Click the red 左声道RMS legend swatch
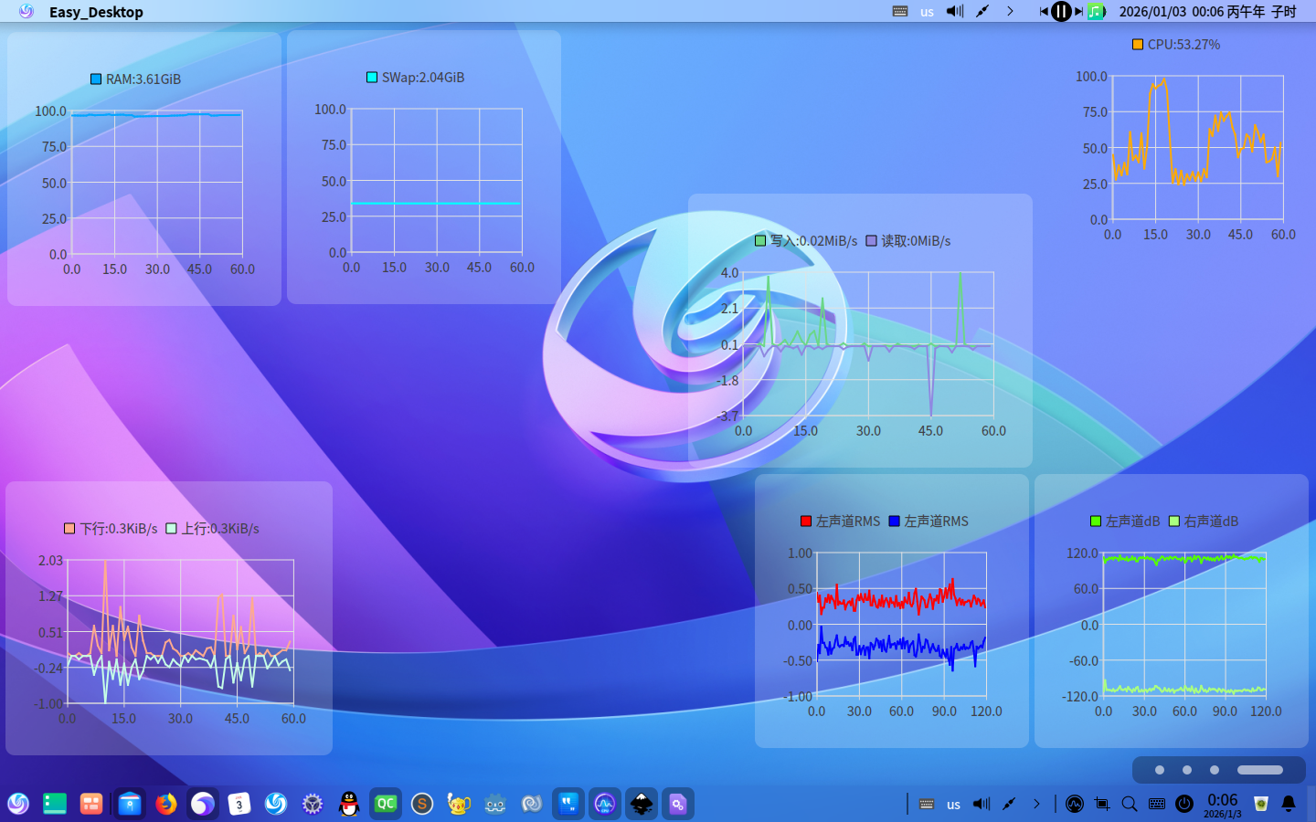Screen dimensions: 1316x822 [806, 521]
